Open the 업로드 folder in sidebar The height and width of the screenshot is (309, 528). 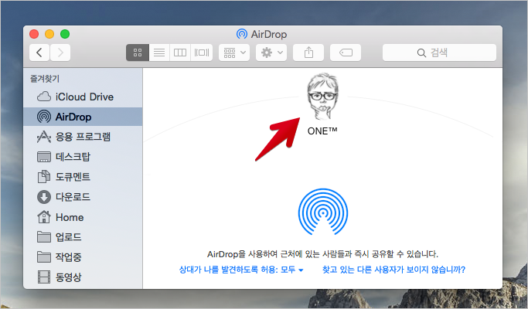coord(83,237)
